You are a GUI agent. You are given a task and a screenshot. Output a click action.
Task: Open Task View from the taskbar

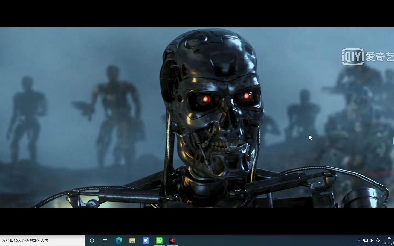(105, 241)
